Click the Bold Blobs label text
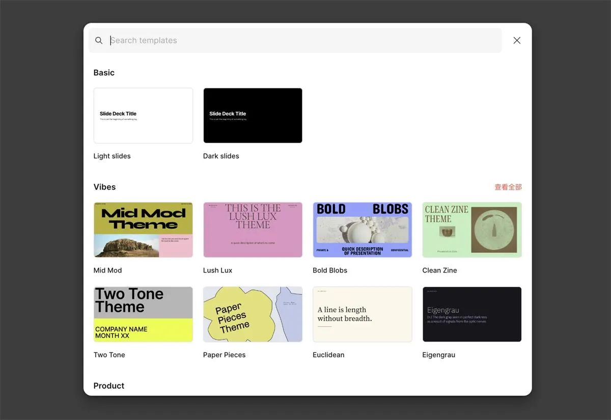Screen dimensions: 611x420 tap(330, 271)
